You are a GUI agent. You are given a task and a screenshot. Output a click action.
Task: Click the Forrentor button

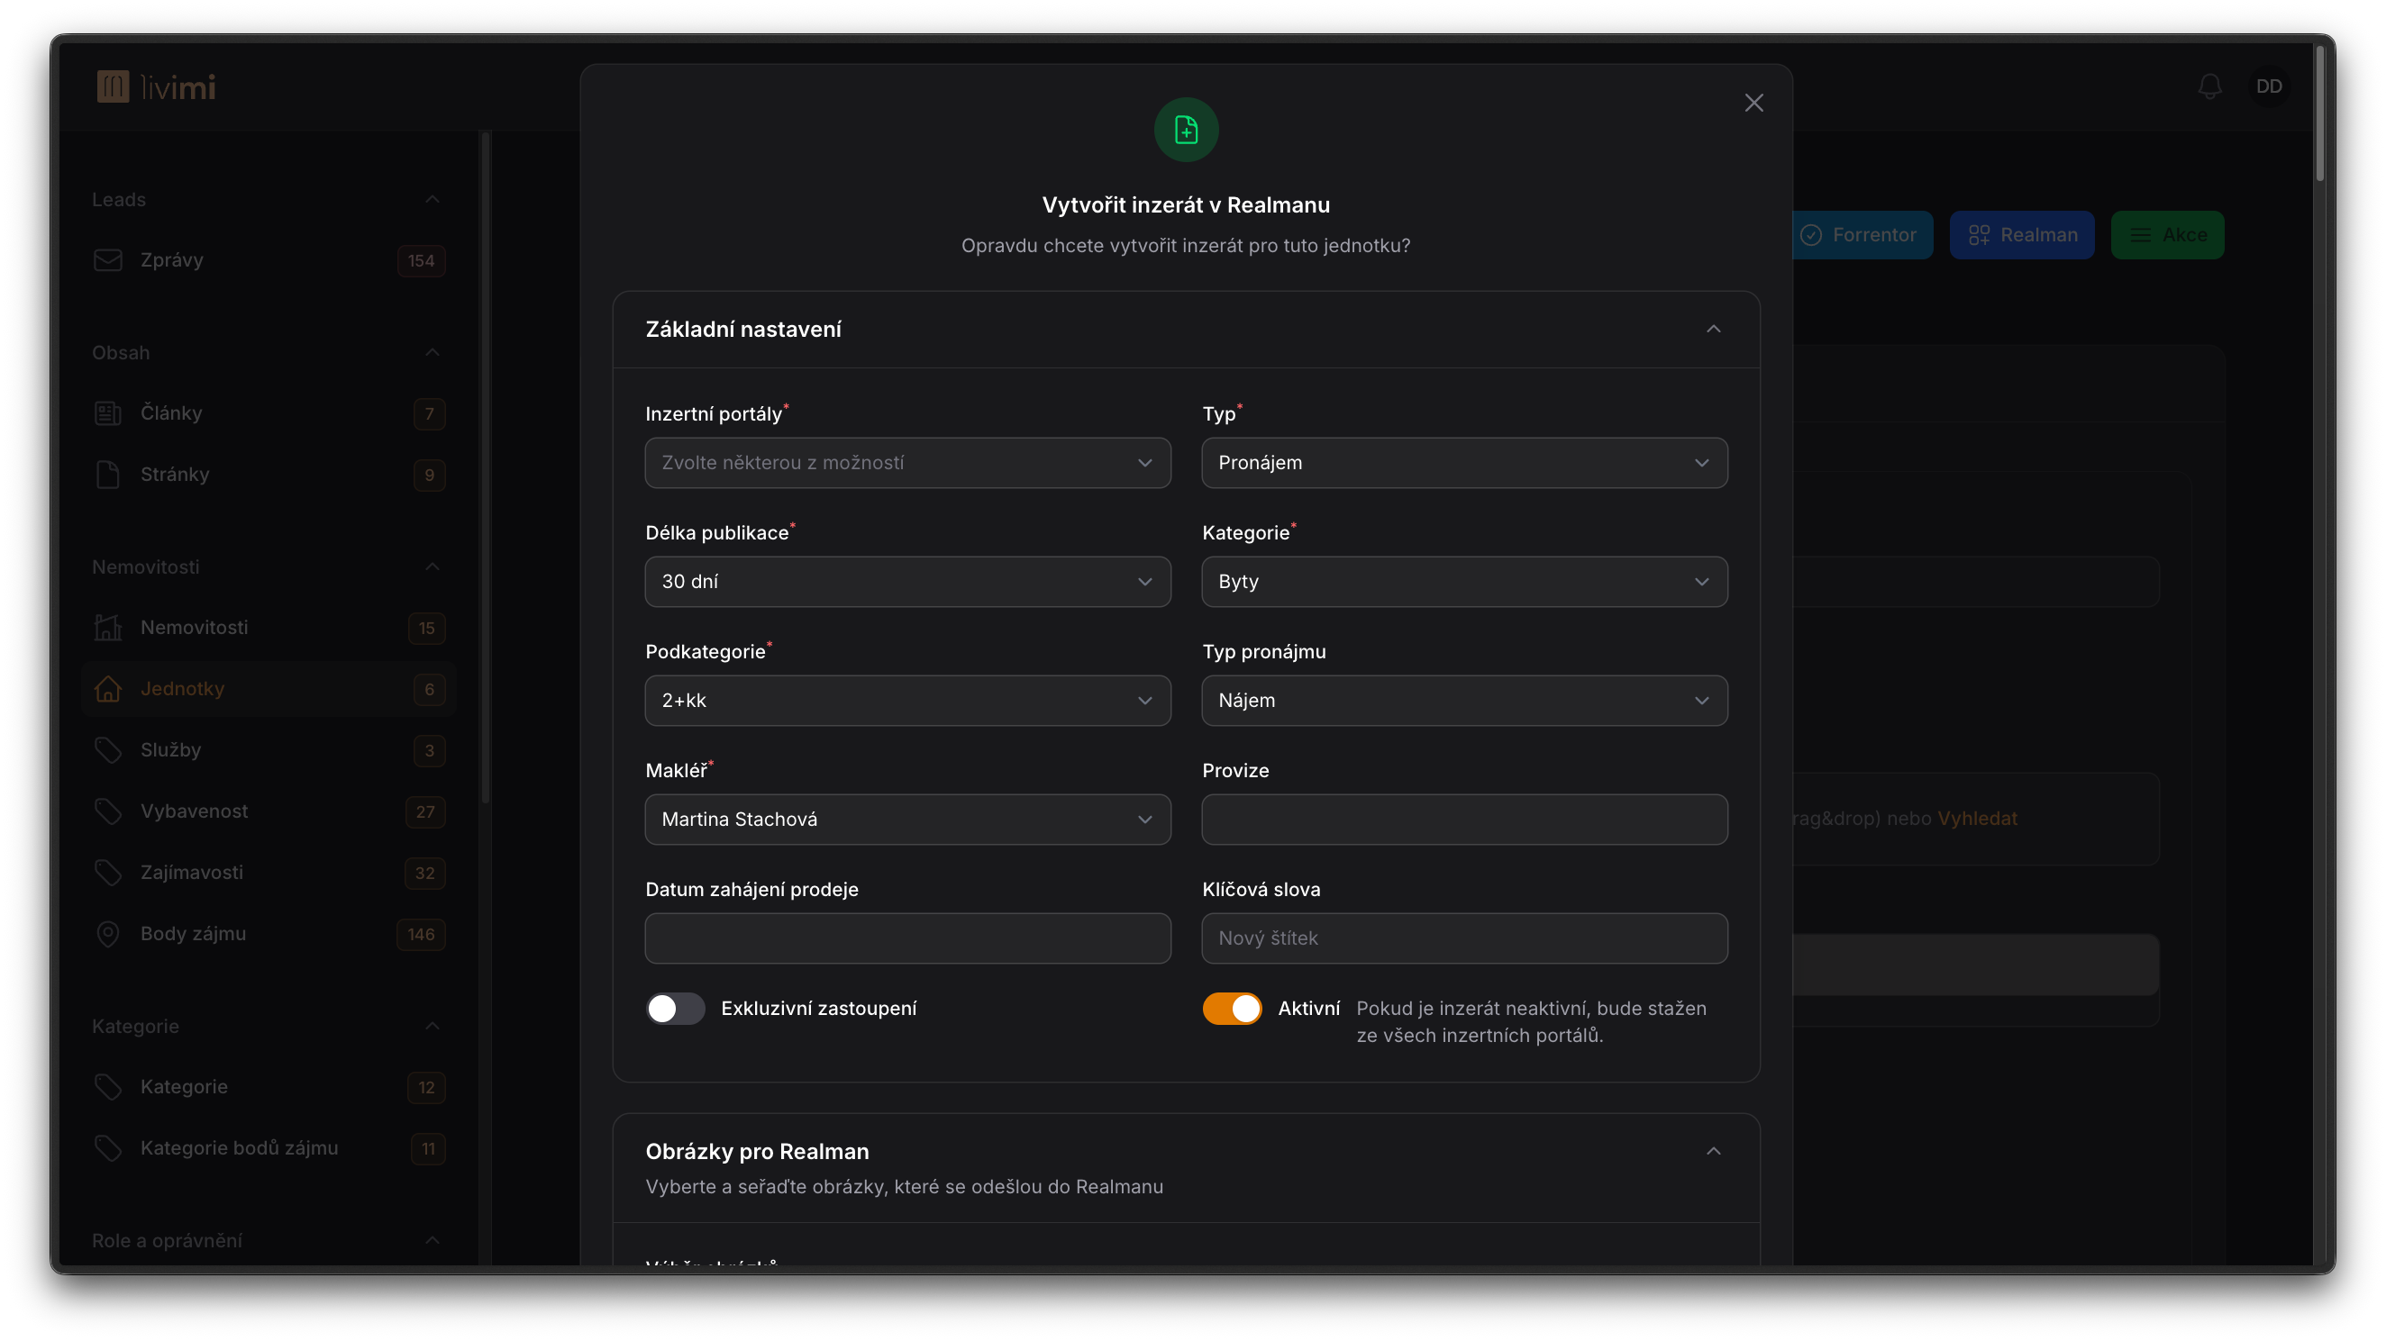coord(1862,235)
